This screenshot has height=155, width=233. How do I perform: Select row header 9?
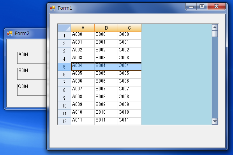(64, 98)
